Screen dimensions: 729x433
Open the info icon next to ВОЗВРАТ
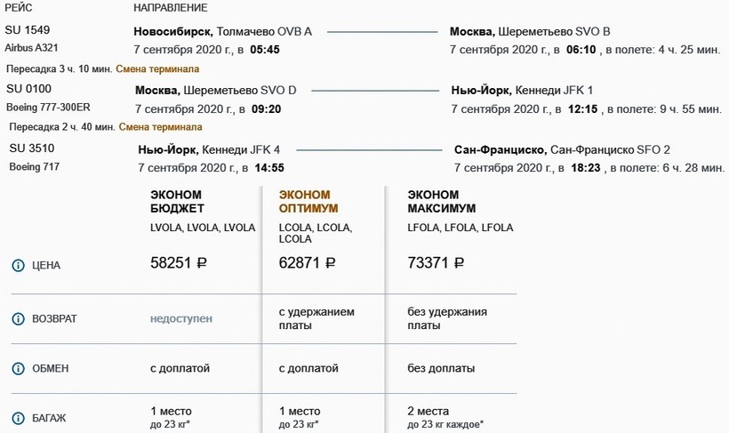coord(18,318)
